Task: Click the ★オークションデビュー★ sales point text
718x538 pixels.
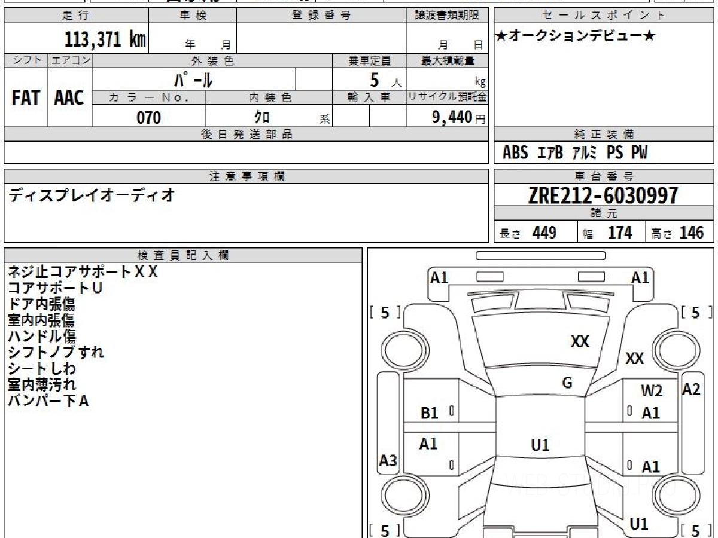Action: (x=576, y=36)
